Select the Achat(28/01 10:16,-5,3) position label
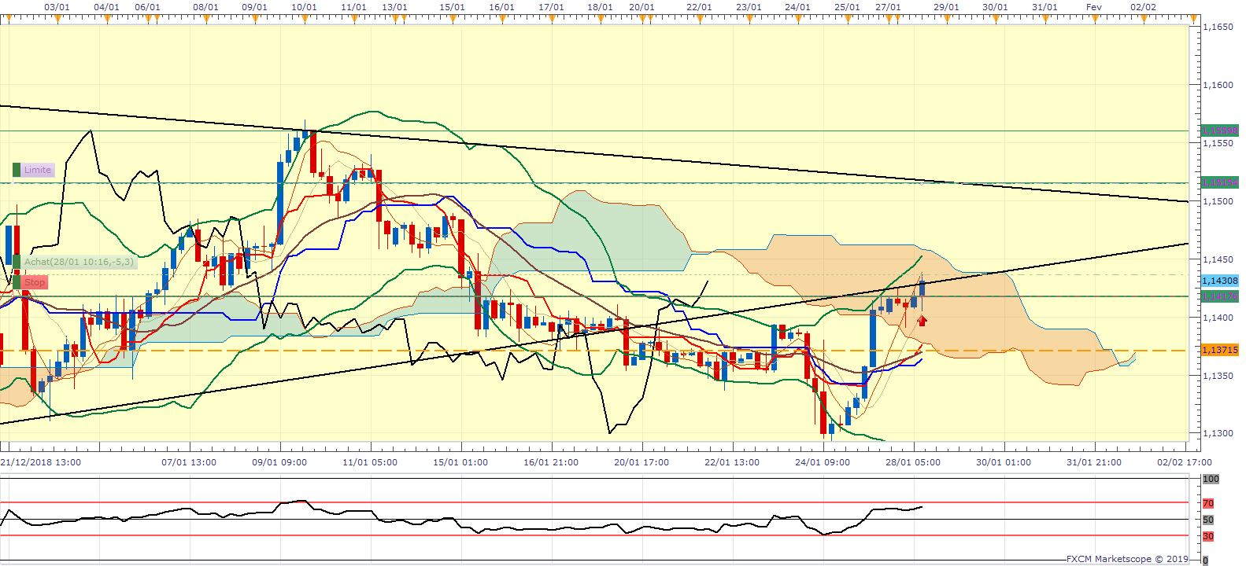 pyautogui.click(x=79, y=262)
